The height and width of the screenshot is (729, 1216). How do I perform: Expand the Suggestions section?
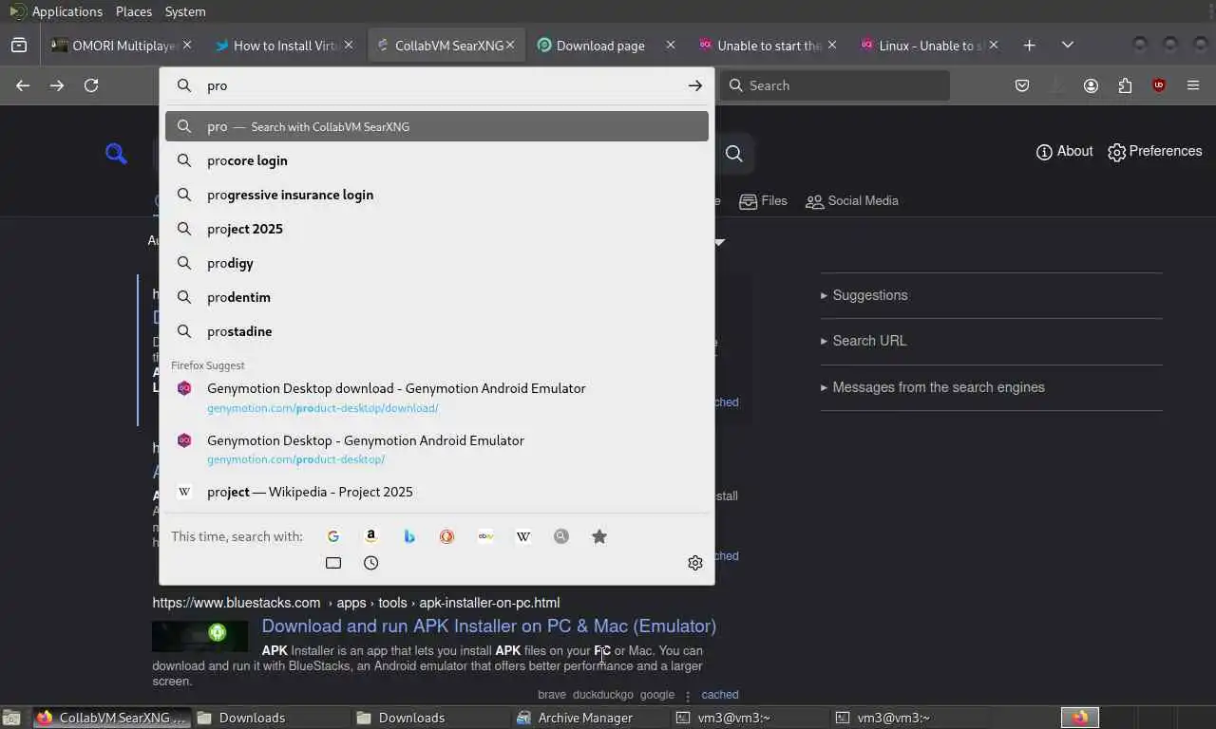[864, 295]
